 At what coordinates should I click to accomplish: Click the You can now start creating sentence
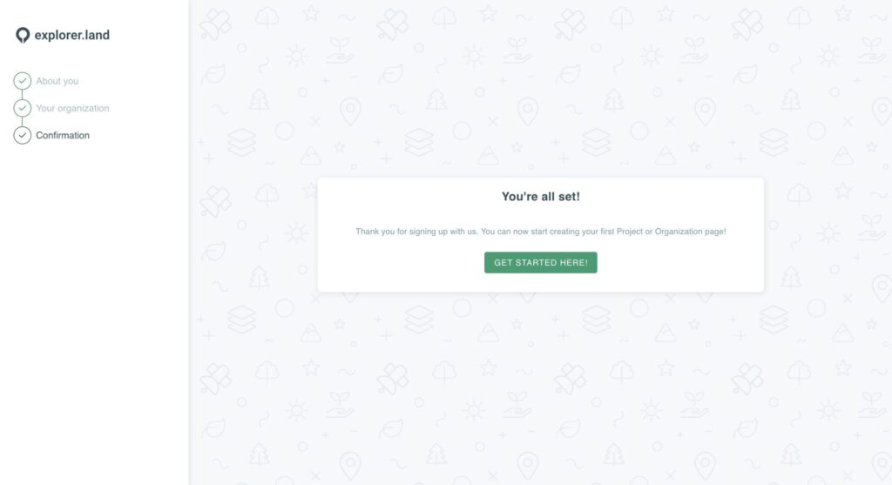pos(603,232)
